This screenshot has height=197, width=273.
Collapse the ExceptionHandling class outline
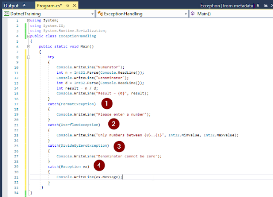tap(28, 36)
